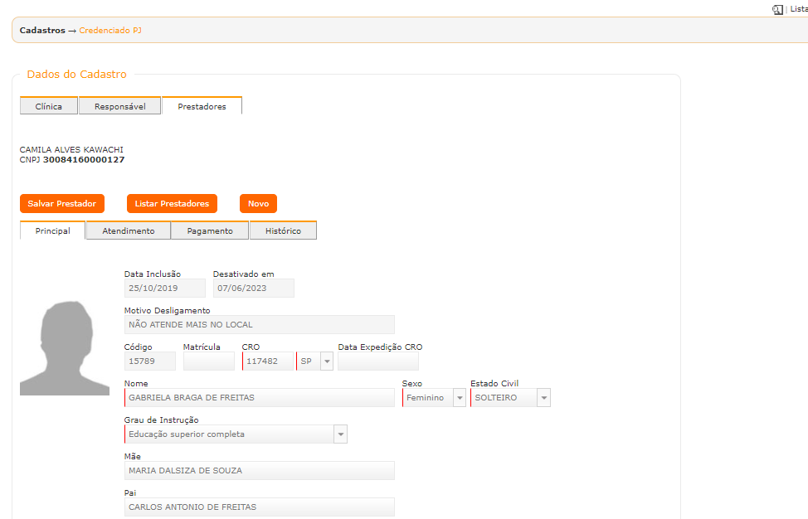Click the provider profile photo placeholder
The width and height of the screenshot is (808, 519).
click(65, 348)
